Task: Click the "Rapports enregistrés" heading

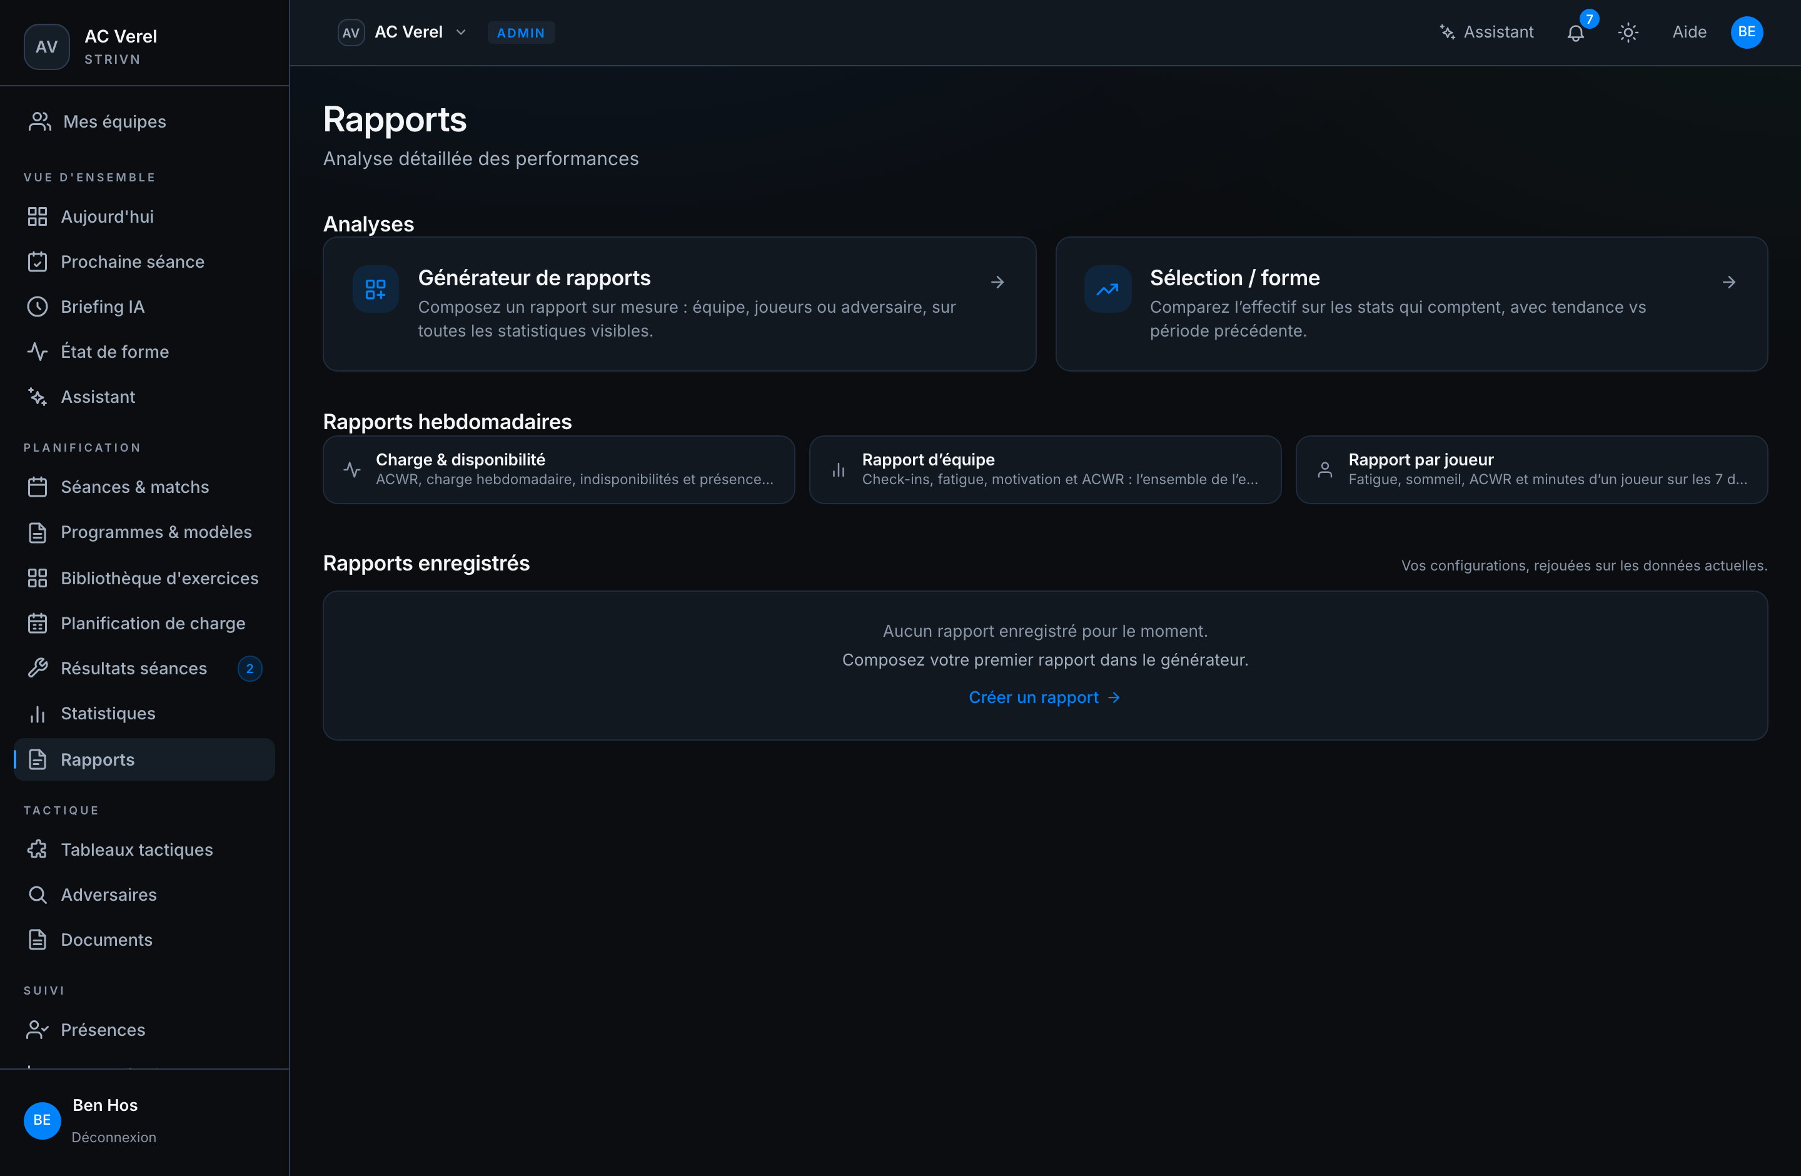Action: (x=426, y=563)
